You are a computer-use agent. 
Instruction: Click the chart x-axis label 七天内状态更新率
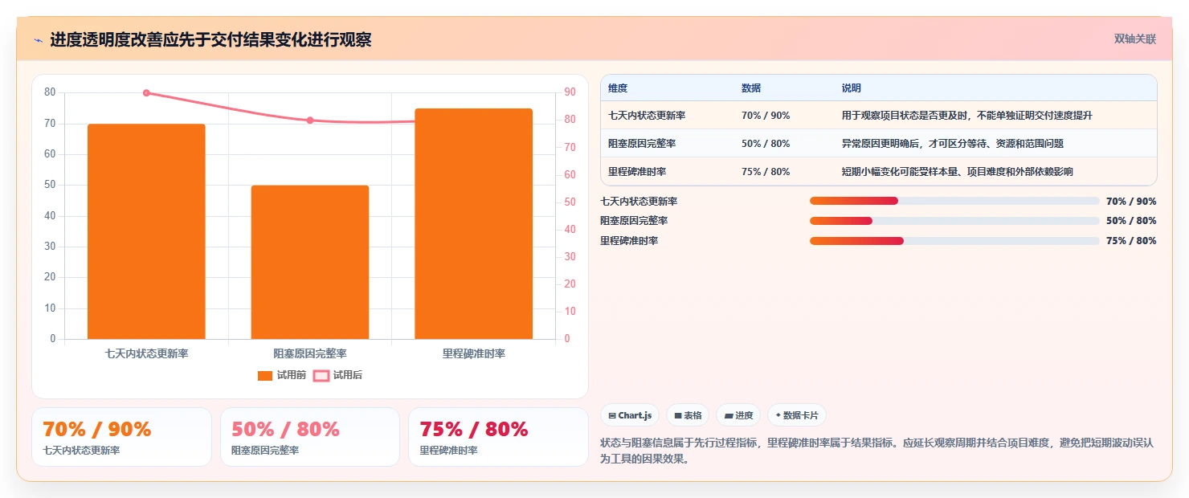click(x=146, y=353)
